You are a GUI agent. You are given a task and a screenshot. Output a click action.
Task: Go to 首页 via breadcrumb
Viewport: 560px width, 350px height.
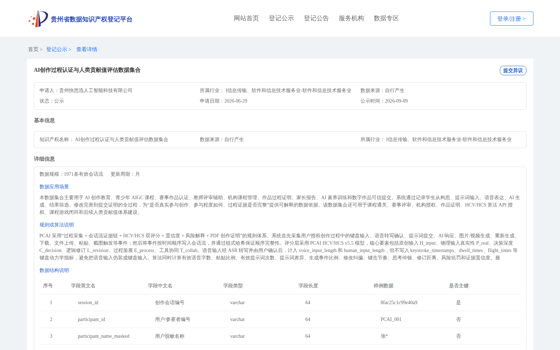click(33, 49)
